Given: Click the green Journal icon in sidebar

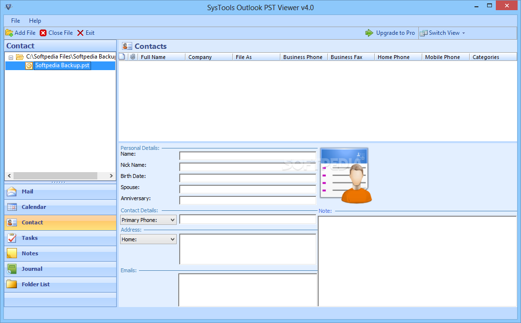Looking at the screenshot, I should [x=12, y=269].
